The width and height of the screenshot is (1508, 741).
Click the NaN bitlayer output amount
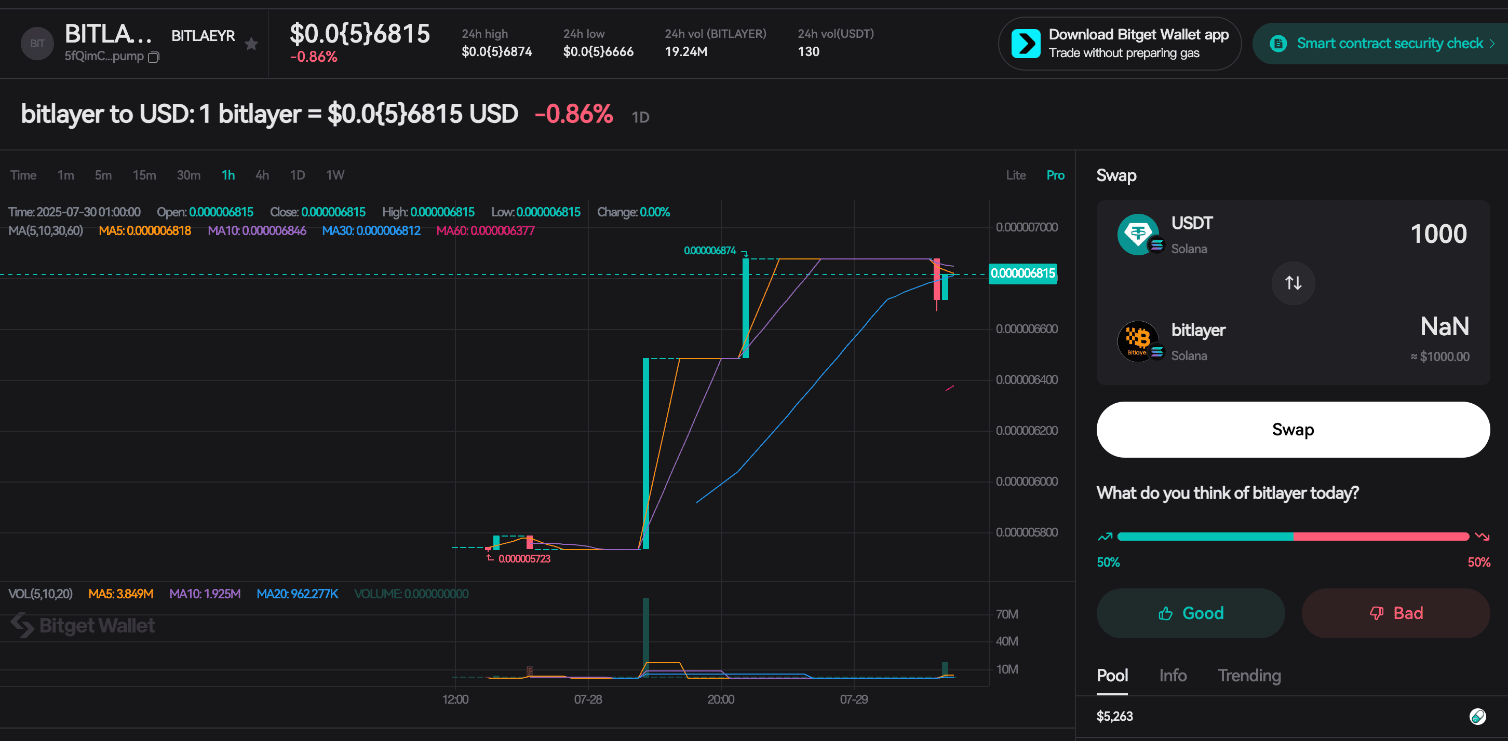pos(1444,326)
